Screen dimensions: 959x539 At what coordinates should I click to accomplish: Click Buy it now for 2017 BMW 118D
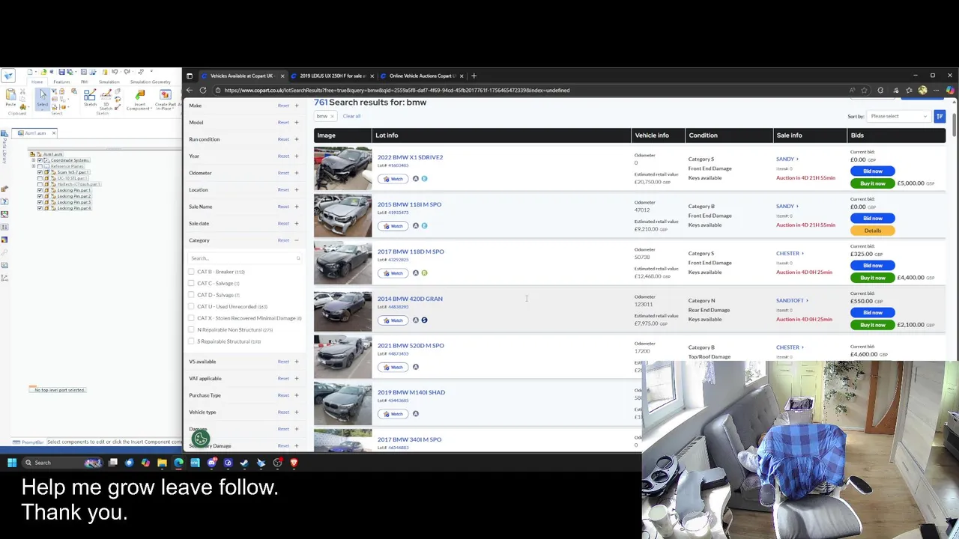873,278
